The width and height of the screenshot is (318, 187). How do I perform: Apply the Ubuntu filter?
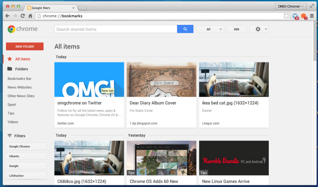26,156
